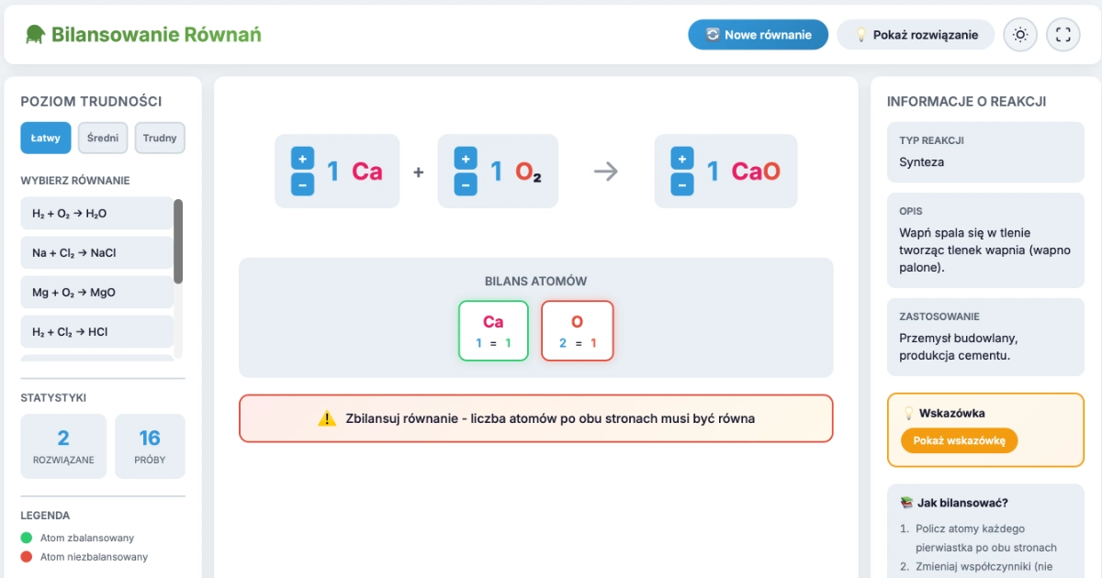
Task: Reveal hint with Pokaż wskazówkę
Action: pos(959,440)
